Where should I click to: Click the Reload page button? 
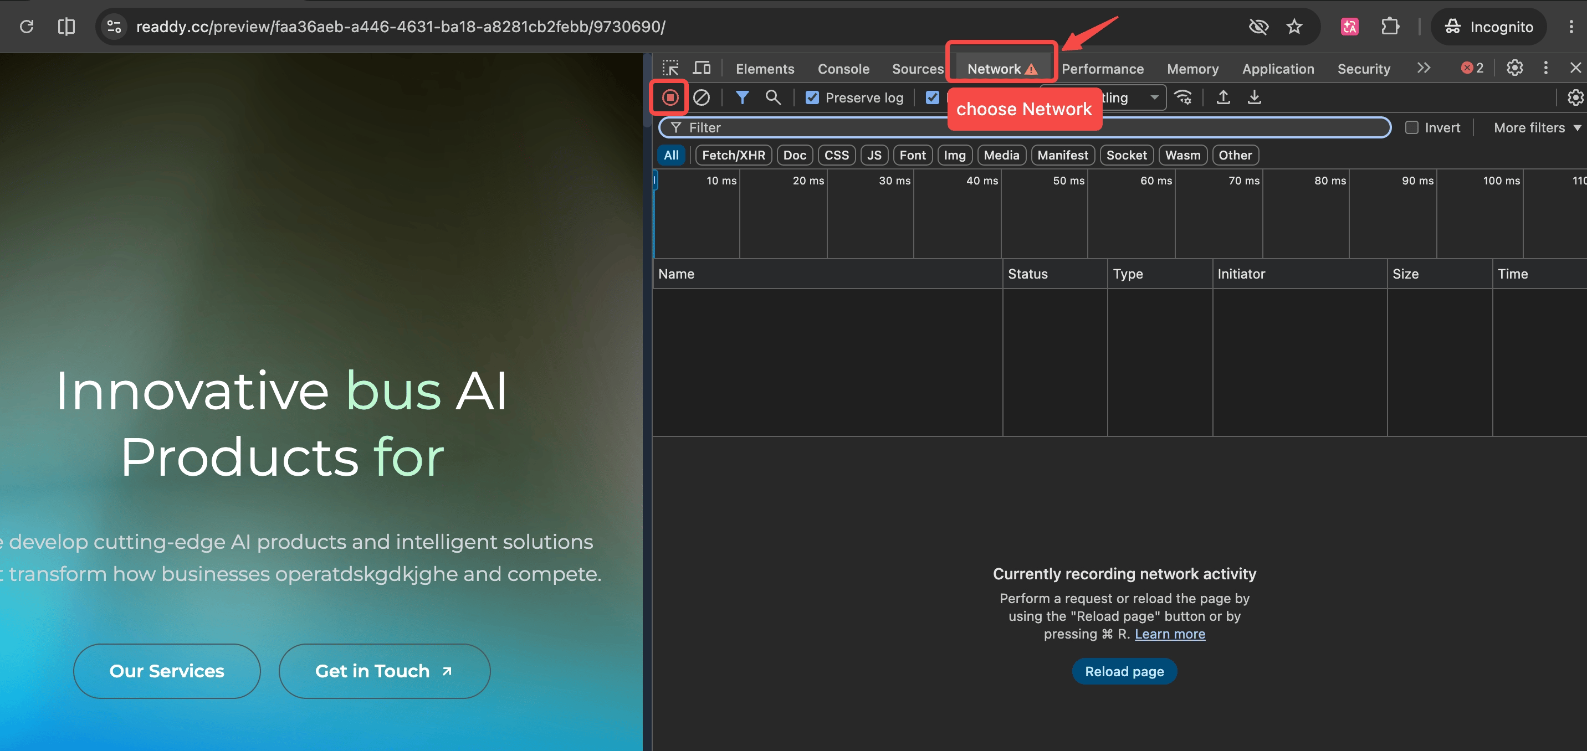tap(1124, 671)
